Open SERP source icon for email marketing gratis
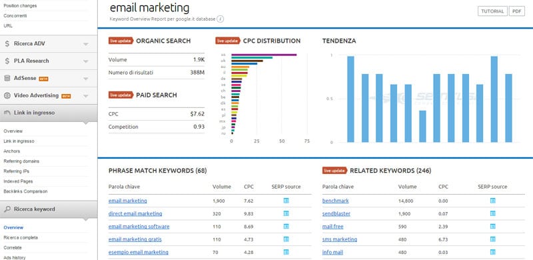 [286, 239]
